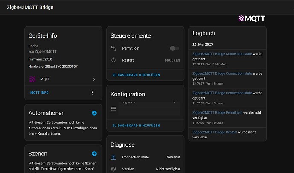This screenshot has height=173, width=294.
Task: Click the Log level list icon
Action: pyautogui.click(x=114, y=108)
